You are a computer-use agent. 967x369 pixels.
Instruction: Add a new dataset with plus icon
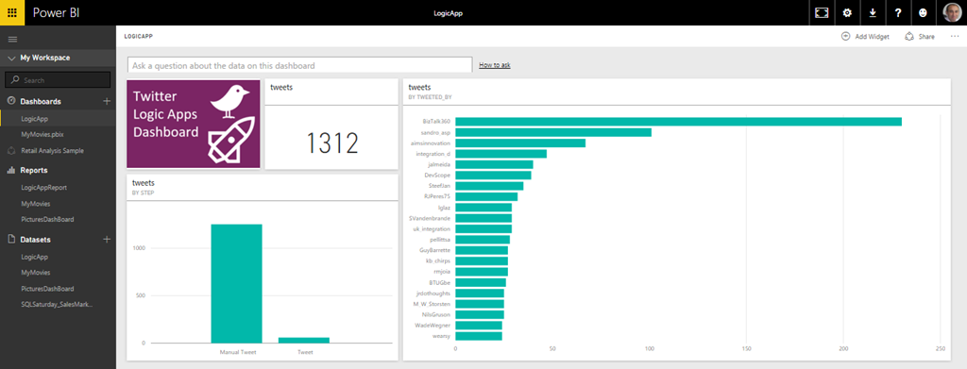click(107, 239)
